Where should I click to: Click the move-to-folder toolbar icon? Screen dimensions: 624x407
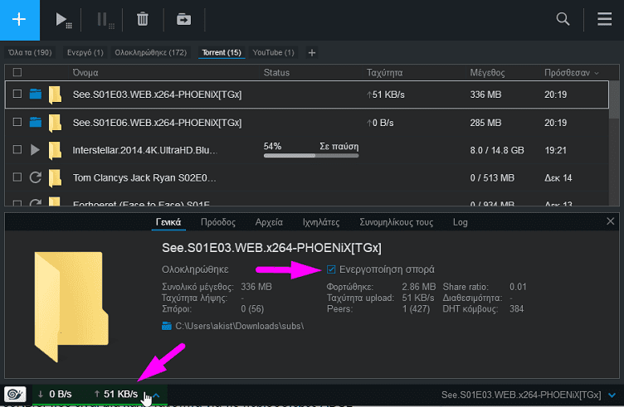point(183,19)
